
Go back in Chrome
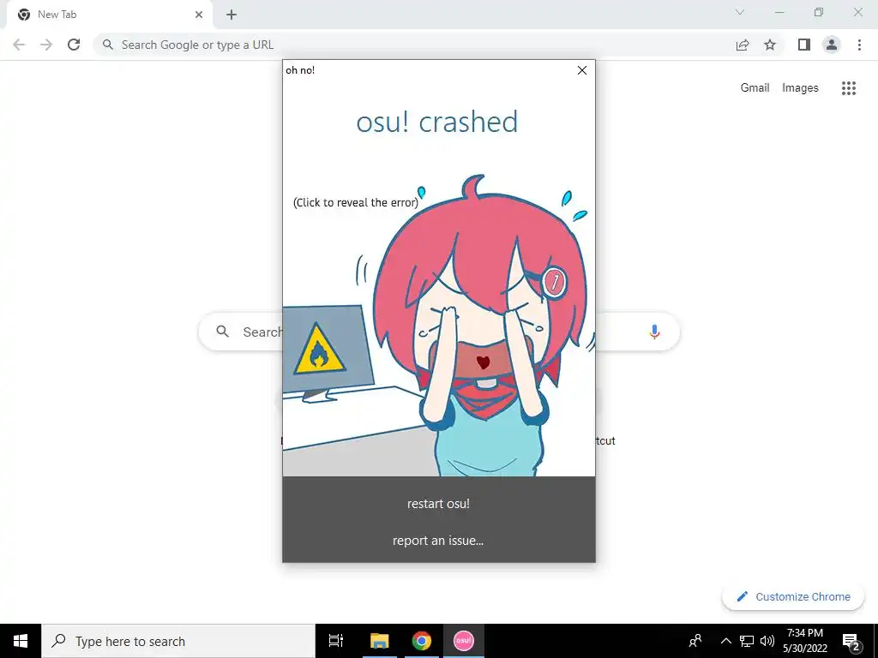pyautogui.click(x=19, y=45)
